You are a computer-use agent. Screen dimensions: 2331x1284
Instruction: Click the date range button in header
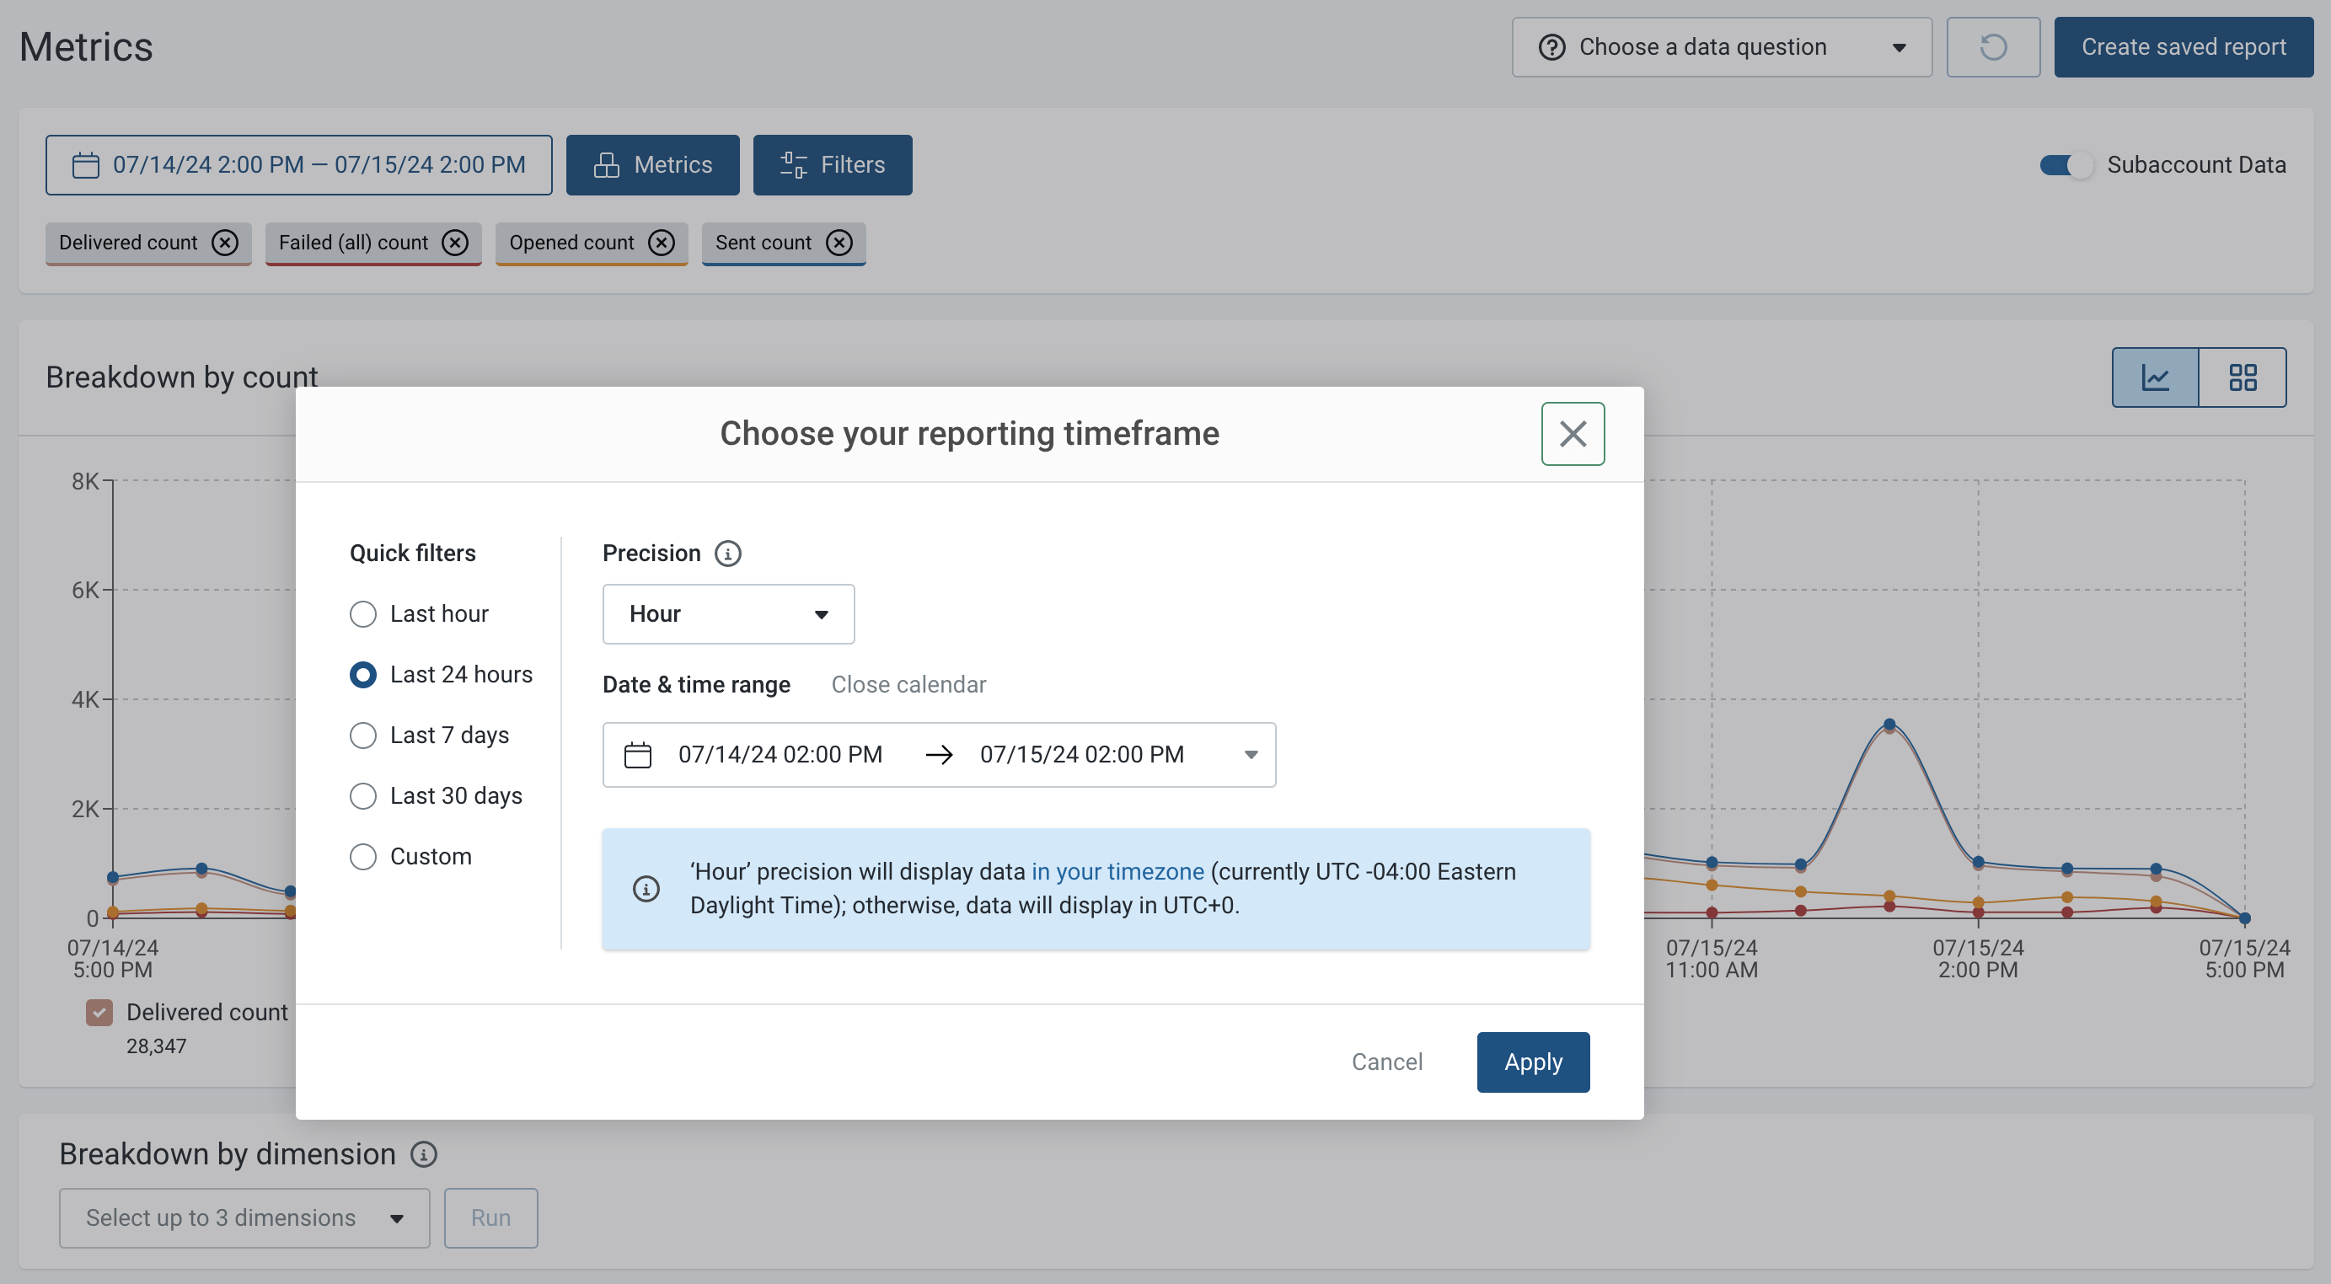298,164
